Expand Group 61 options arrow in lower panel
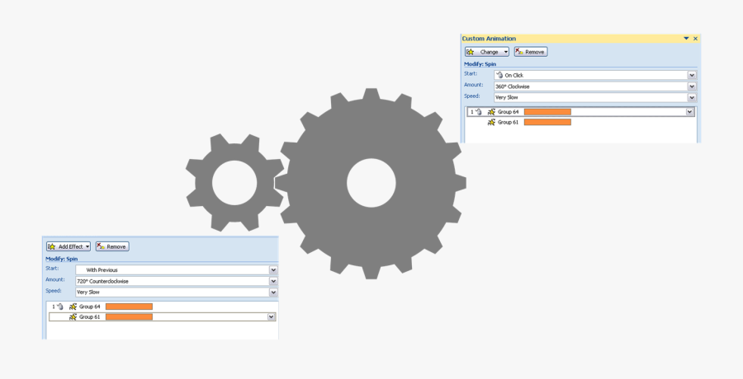The width and height of the screenshot is (743, 379). (271, 317)
